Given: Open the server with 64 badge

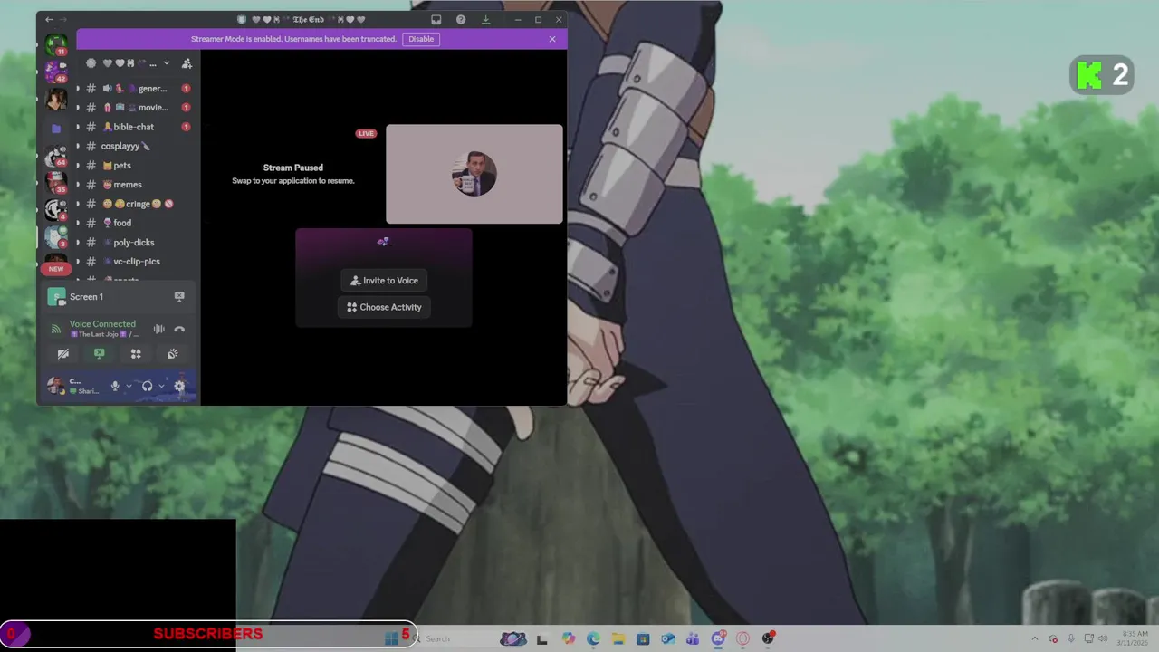Looking at the screenshot, I should (x=56, y=156).
